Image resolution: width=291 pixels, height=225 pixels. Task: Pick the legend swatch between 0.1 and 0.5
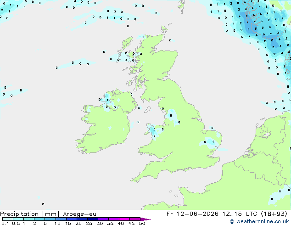[8, 219]
